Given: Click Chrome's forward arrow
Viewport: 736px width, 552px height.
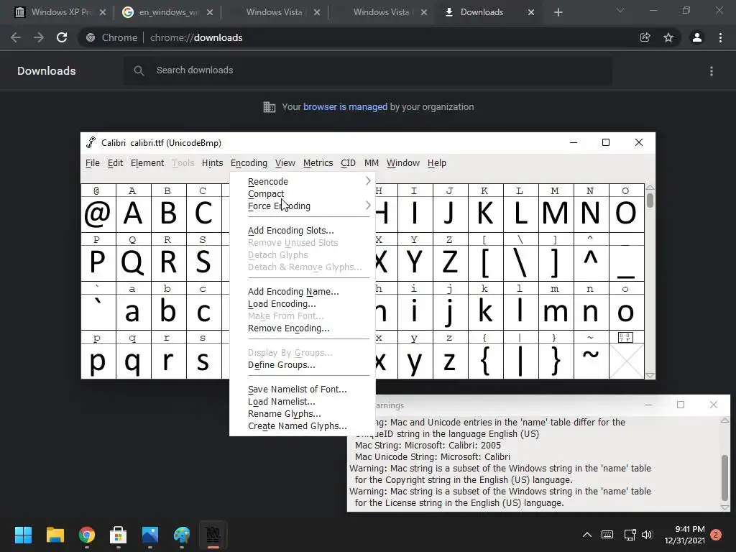Looking at the screenshot, I should point(39,37).
